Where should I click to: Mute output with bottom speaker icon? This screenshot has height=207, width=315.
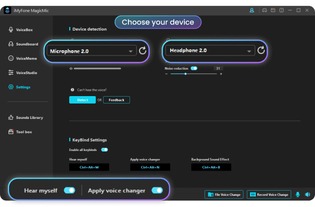coord(308,194)
